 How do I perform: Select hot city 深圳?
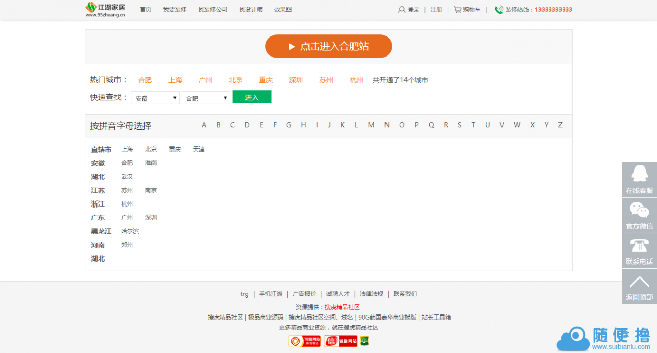(x=296, y=80)
